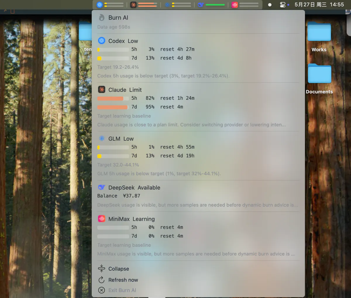Collapse the Burn AI panel via the Collapse label
This screenshot has width=351, height=298.
click(118, 269)
